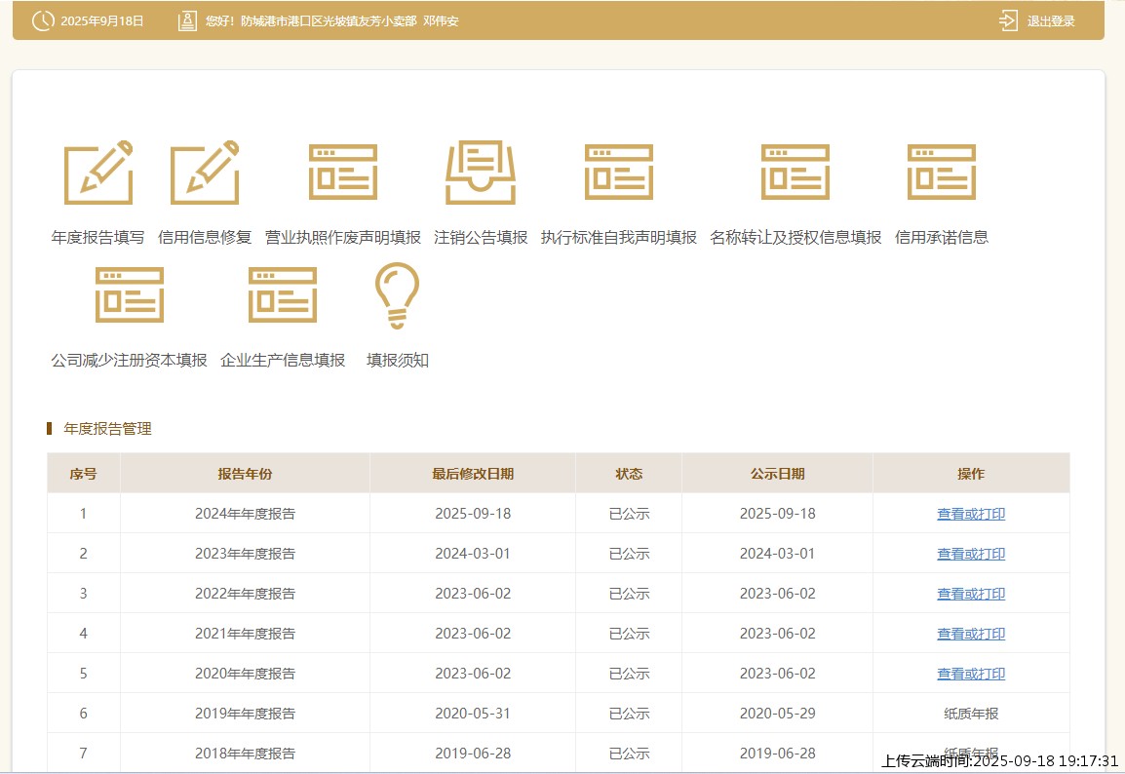Open 查看或打印 for the 2024年年度报告
The width and height of the screenshot is (1125, 774).
[x=971, y=514]
